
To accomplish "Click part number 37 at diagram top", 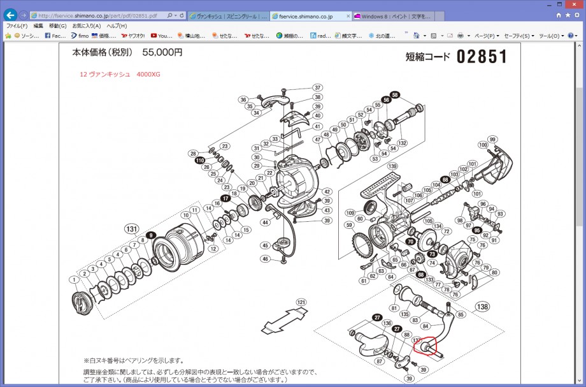I will [317, 87].
